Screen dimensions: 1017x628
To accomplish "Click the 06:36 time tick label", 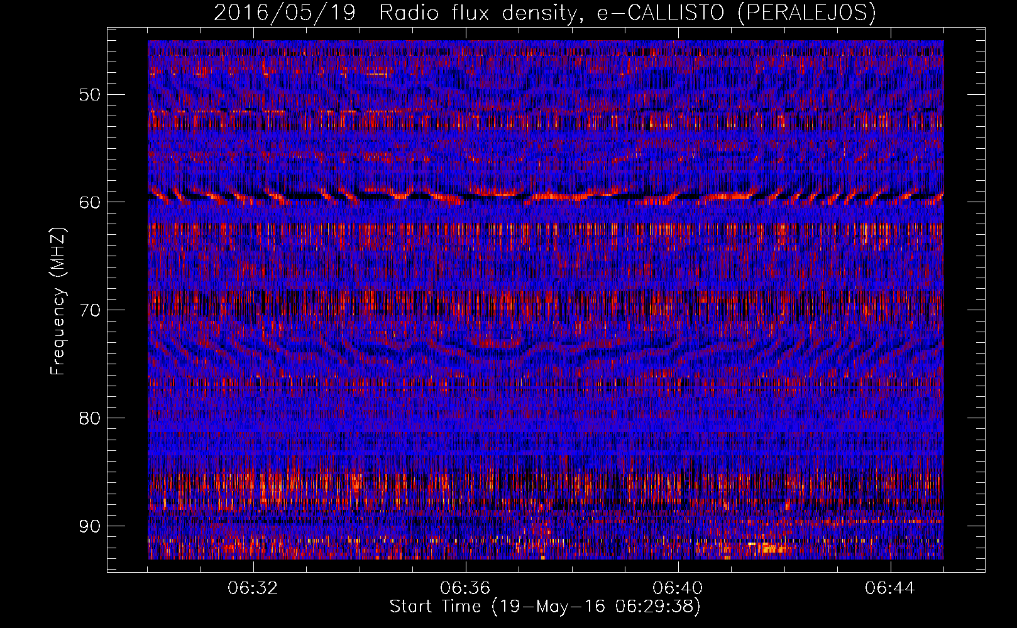I will click(466, 588).
